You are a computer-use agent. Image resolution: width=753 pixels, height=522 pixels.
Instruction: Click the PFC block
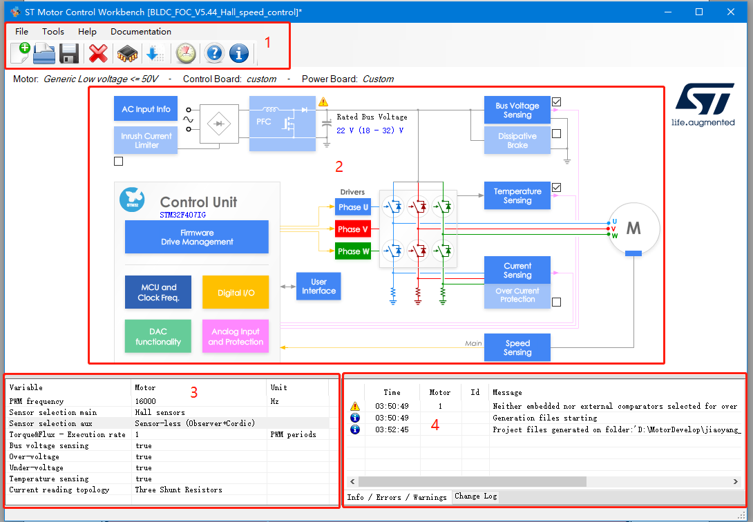coord(283,124)
